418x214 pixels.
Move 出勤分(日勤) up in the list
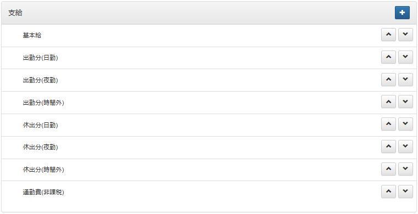(x=388, y=57)
